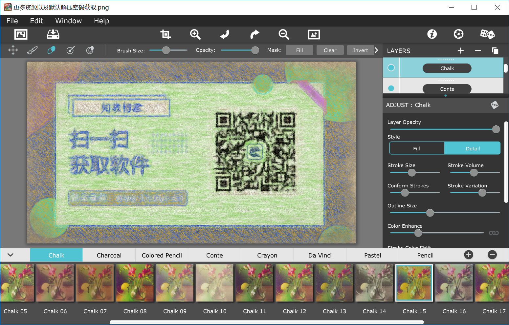509x325 pixels.
Task: Switch to Da Vinci preset tab
Action: pos(320,255)
